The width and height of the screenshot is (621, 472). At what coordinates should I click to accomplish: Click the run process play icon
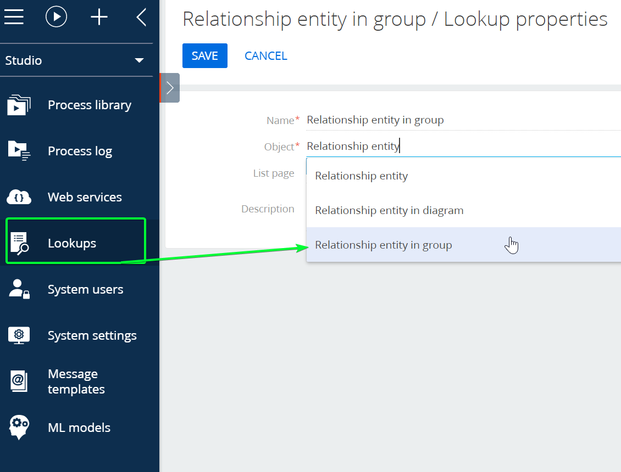[56, 17]
